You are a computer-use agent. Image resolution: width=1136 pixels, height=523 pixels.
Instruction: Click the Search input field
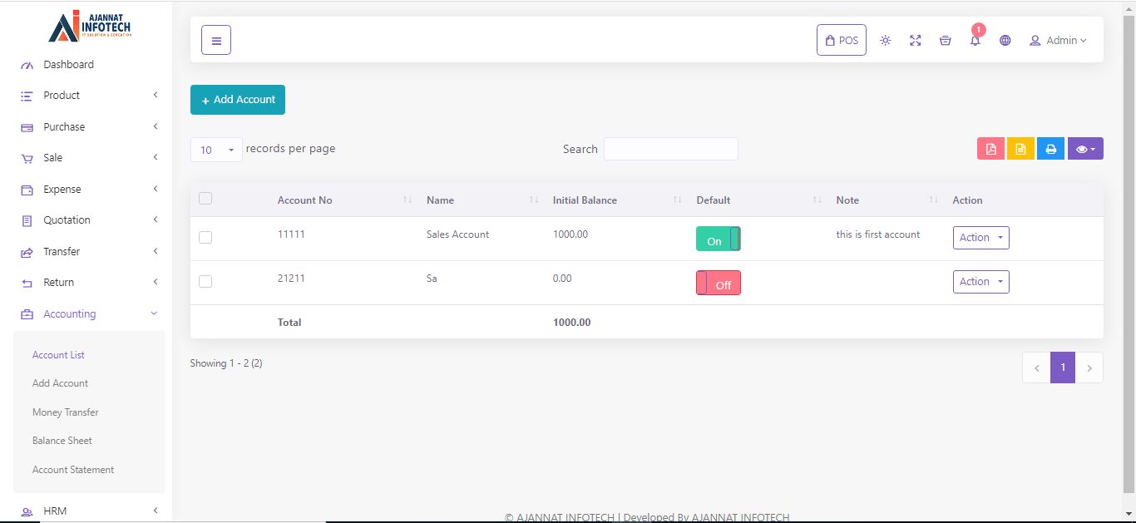tap(670, 149)
